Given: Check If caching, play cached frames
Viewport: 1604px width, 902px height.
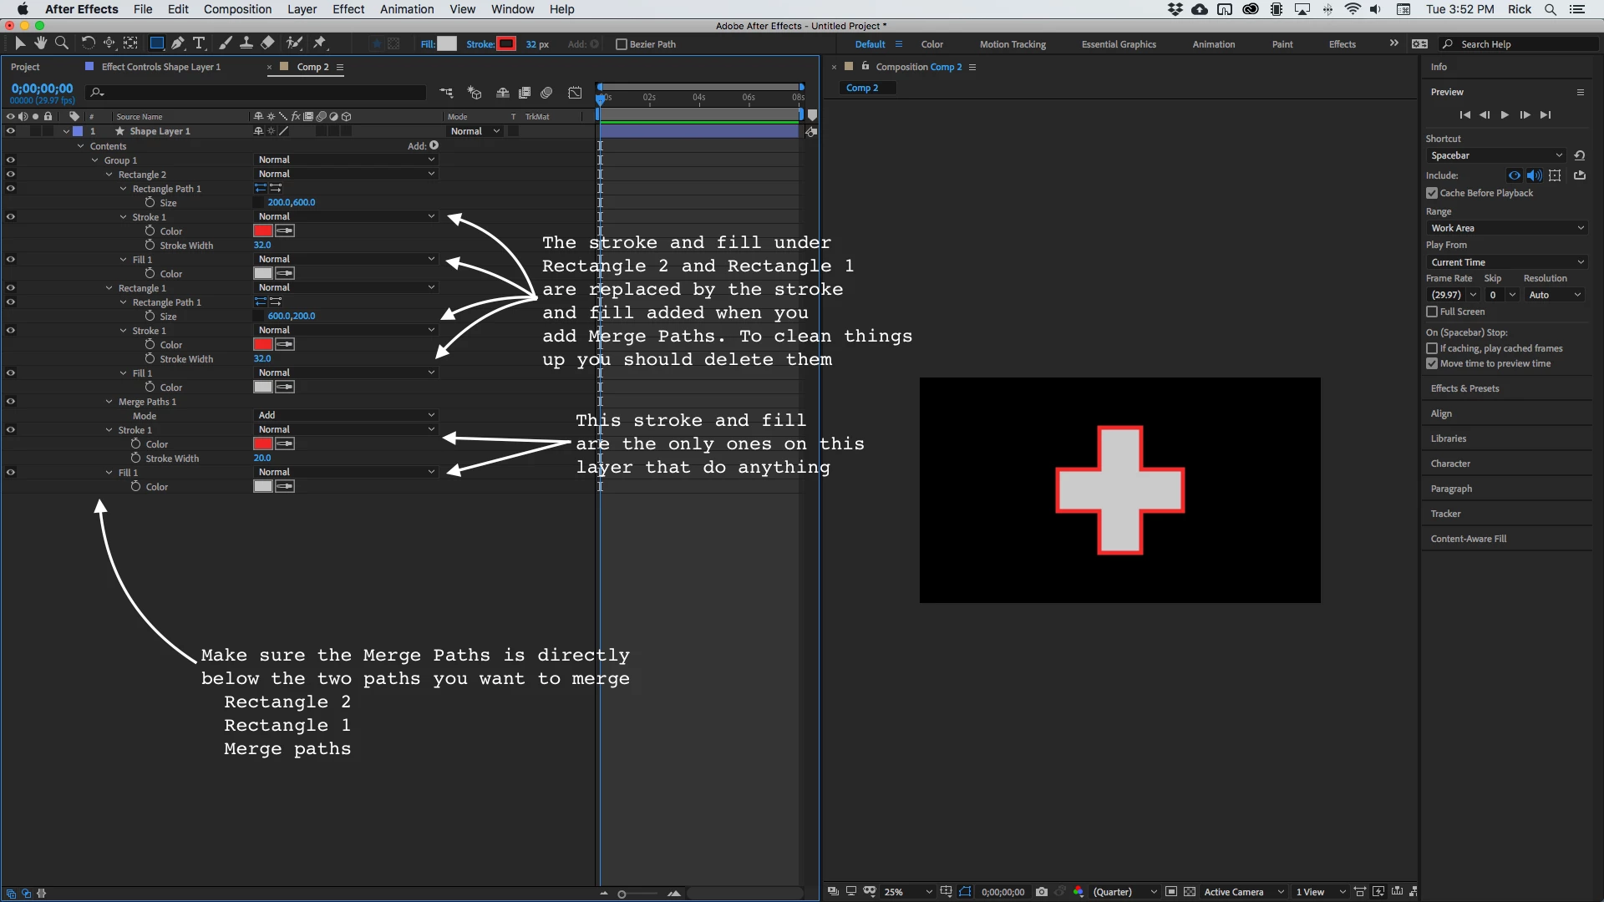Looking at the screenshot, I should tap(1432, 348).
